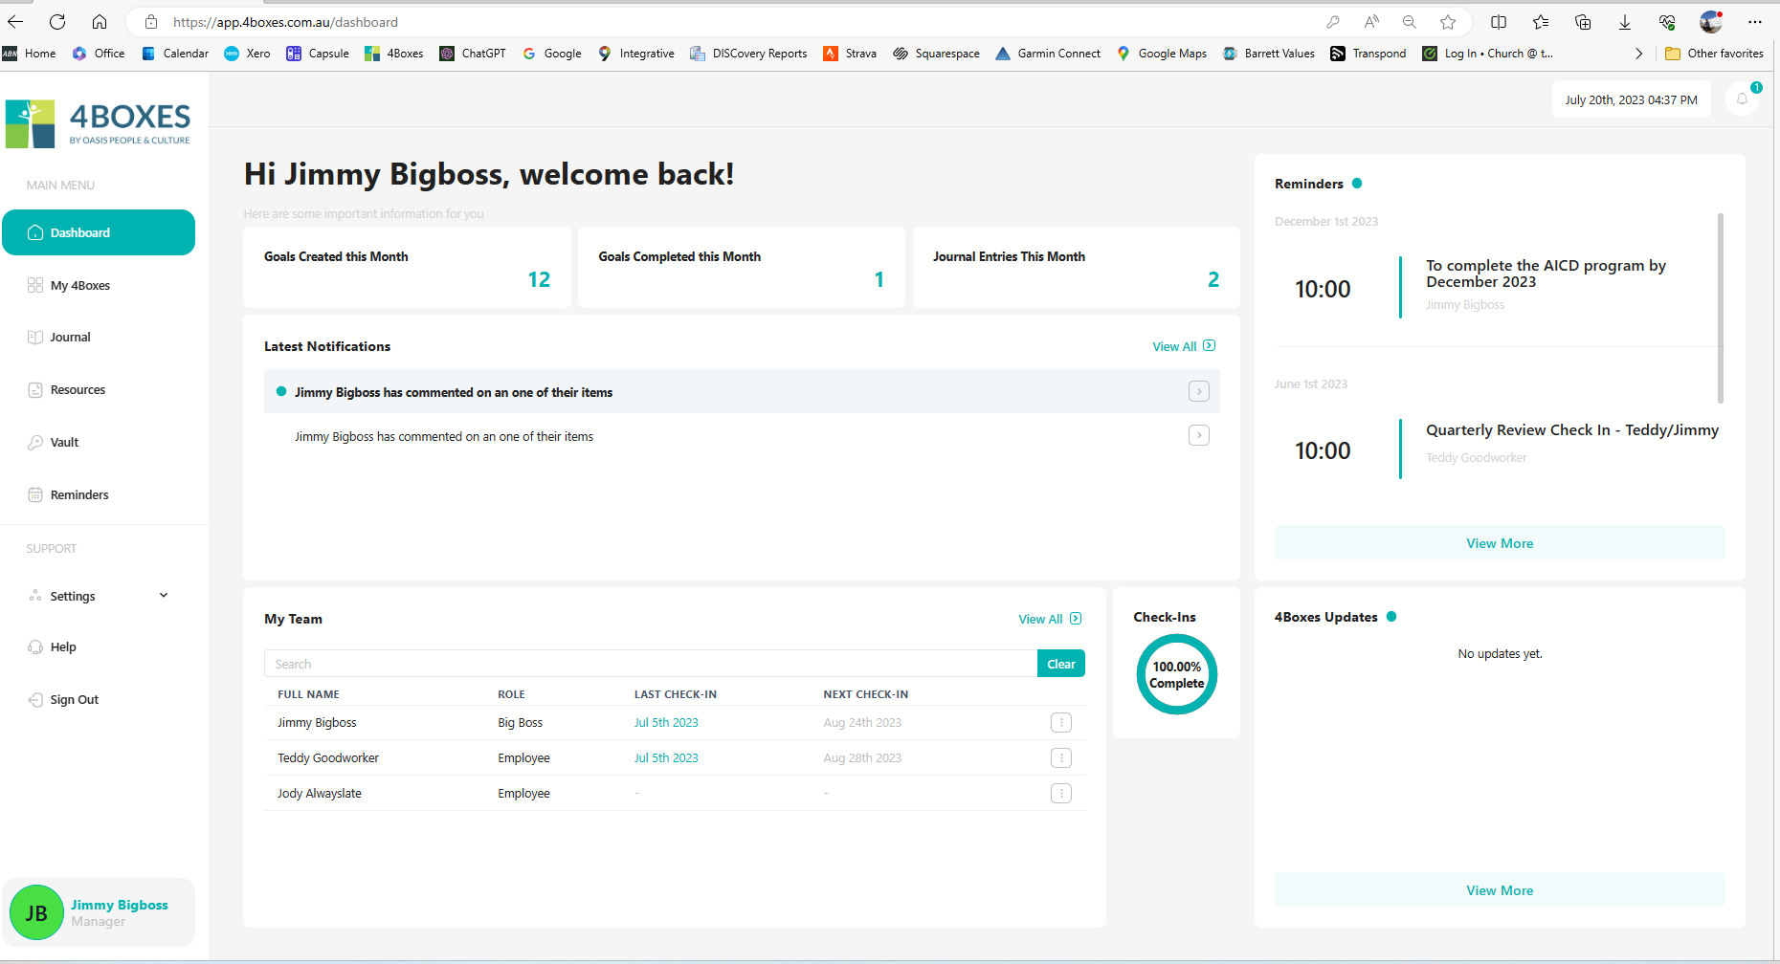
Task: Click the browser refresh icon
Action: 57,22
